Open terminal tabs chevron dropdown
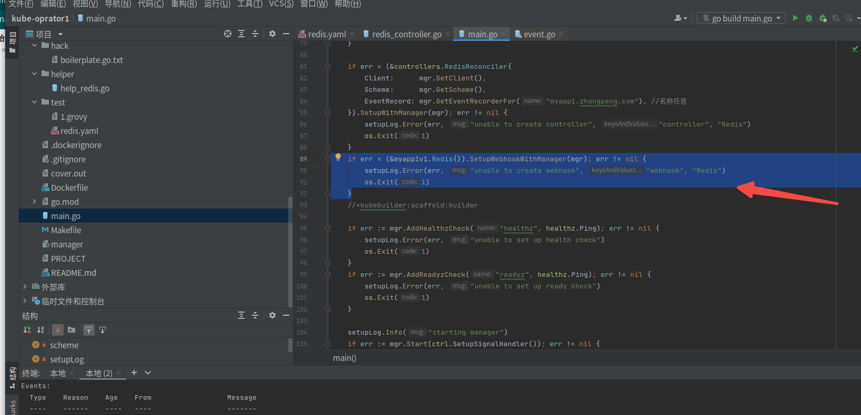The height and width of the screenshot is (415, 861). pos(148,372)
